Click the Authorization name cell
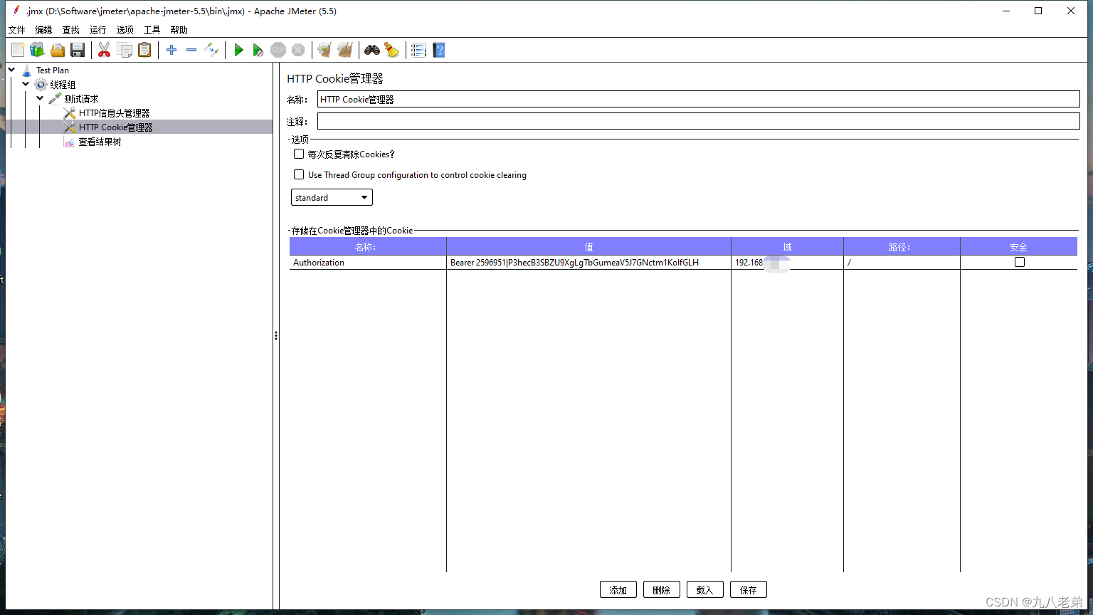 [368, 262]
